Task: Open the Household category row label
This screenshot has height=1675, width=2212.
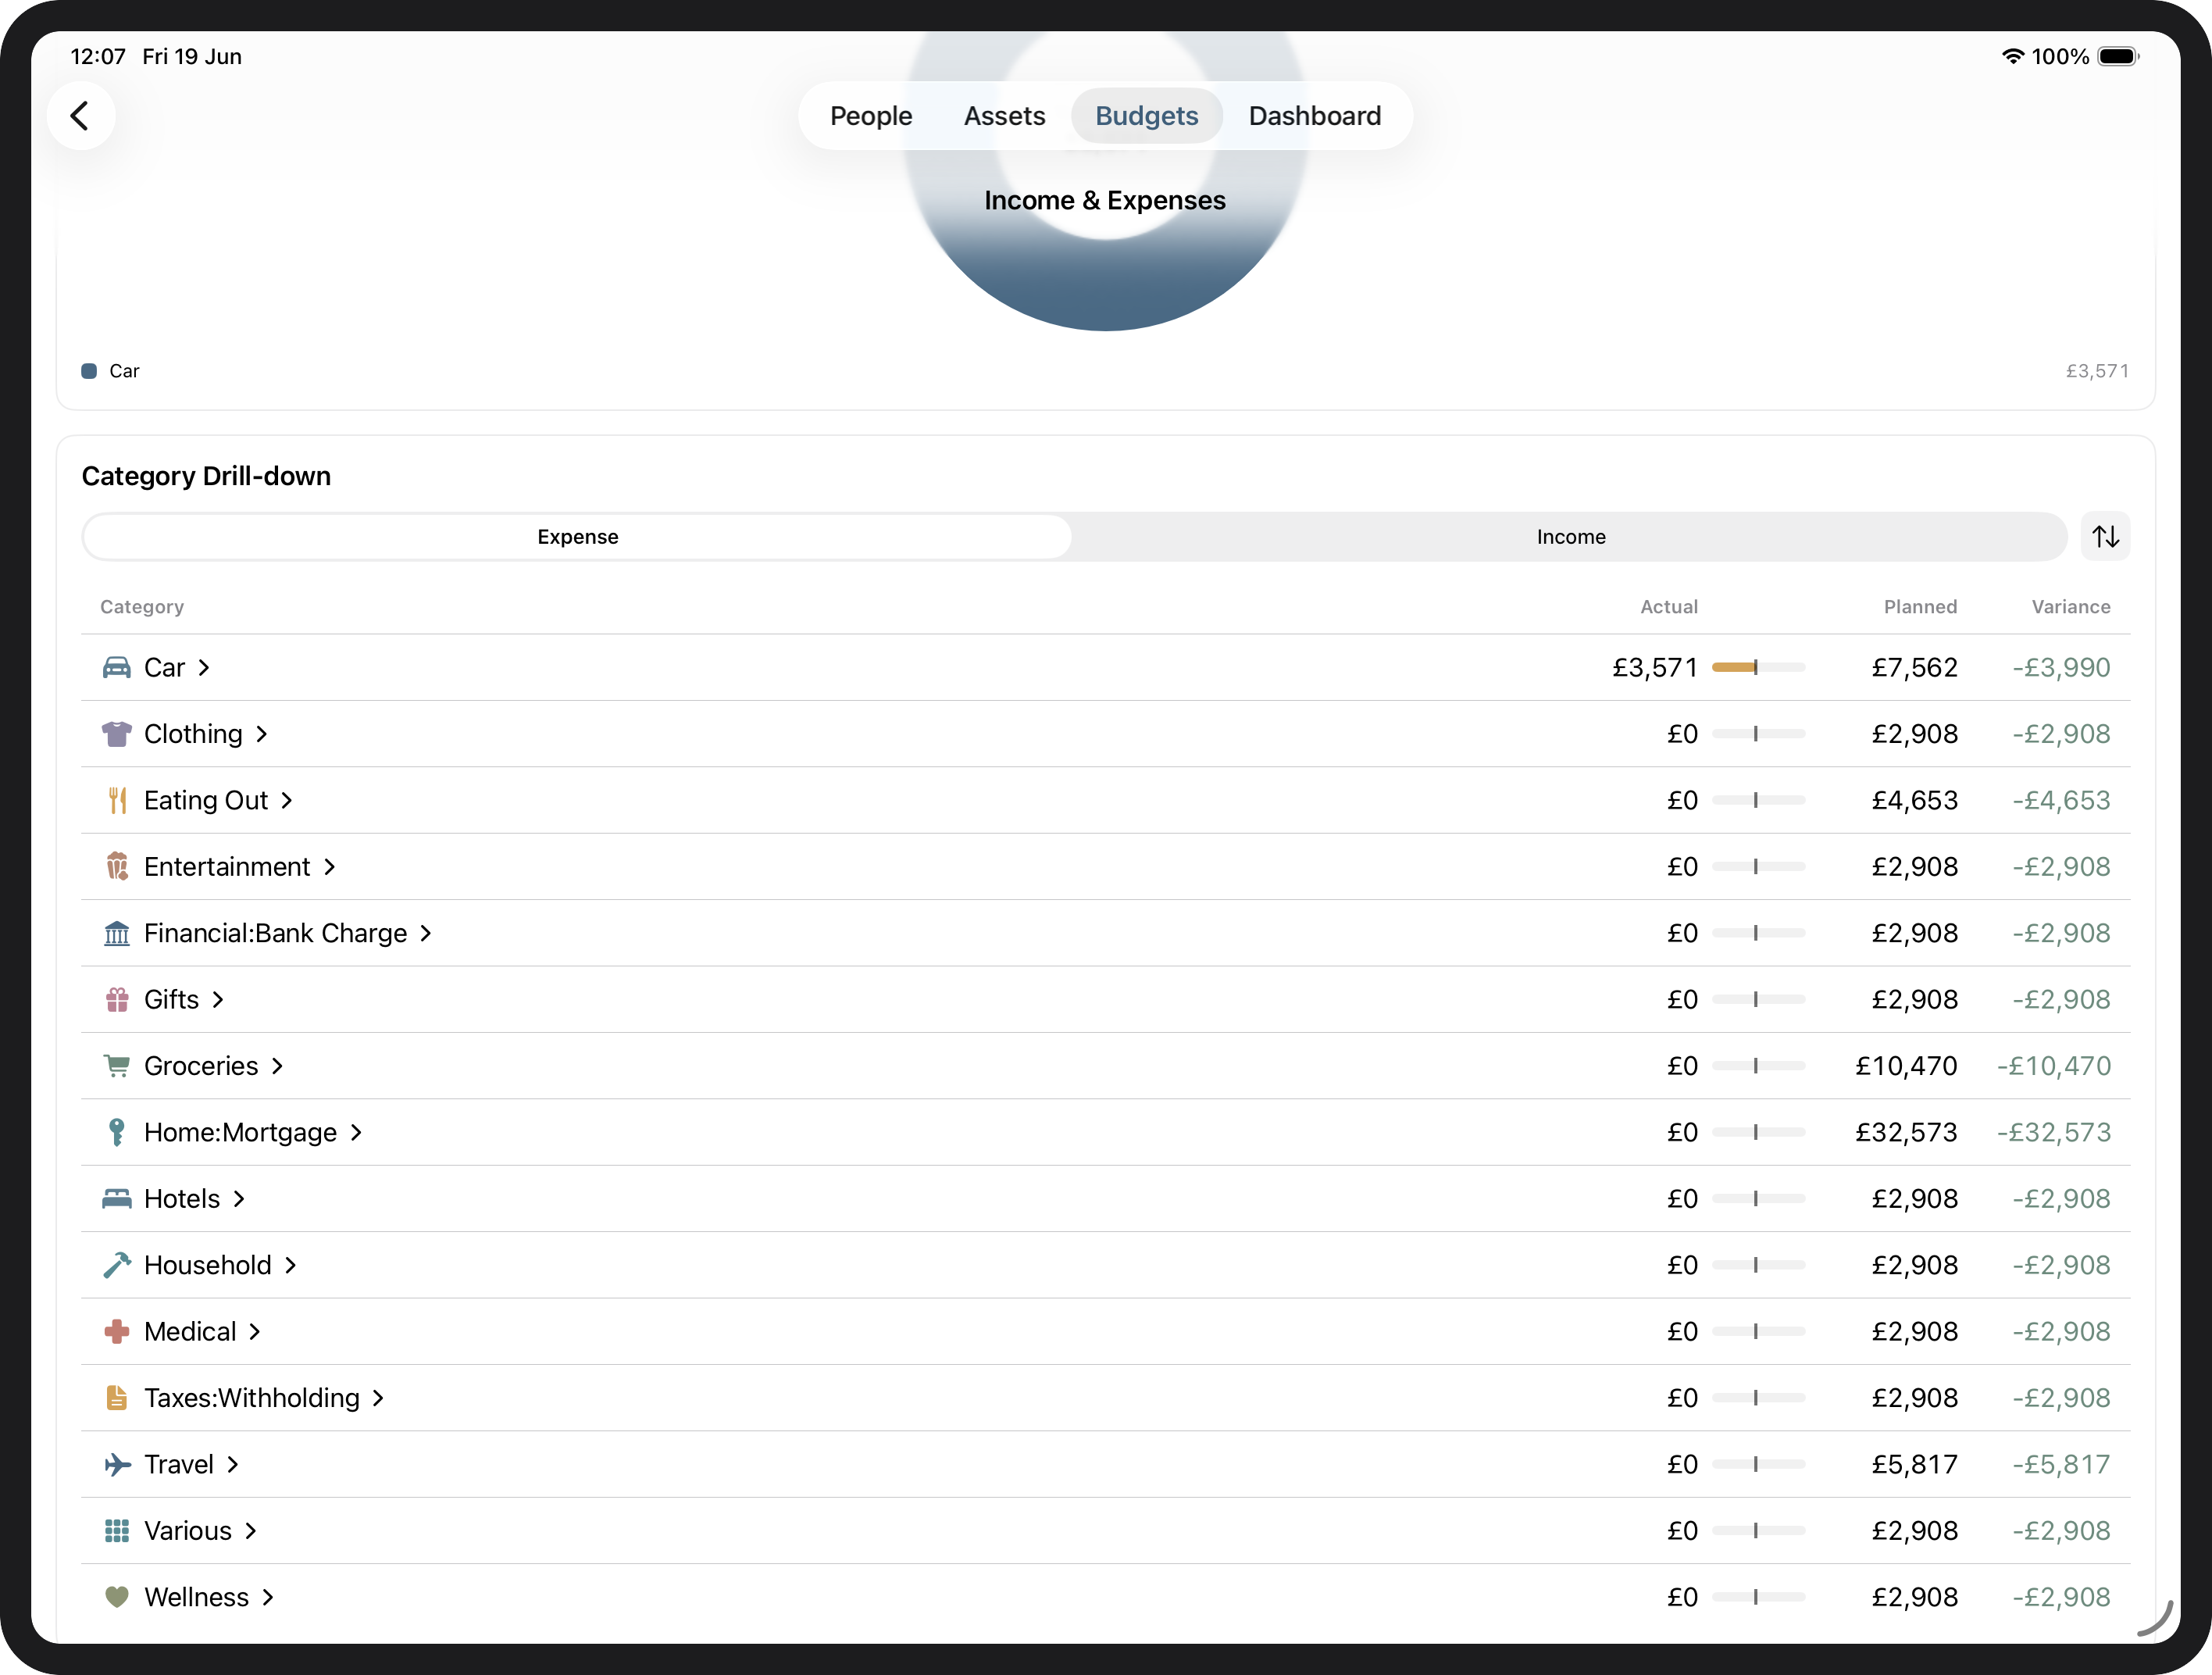Action: coord(208,1265)
